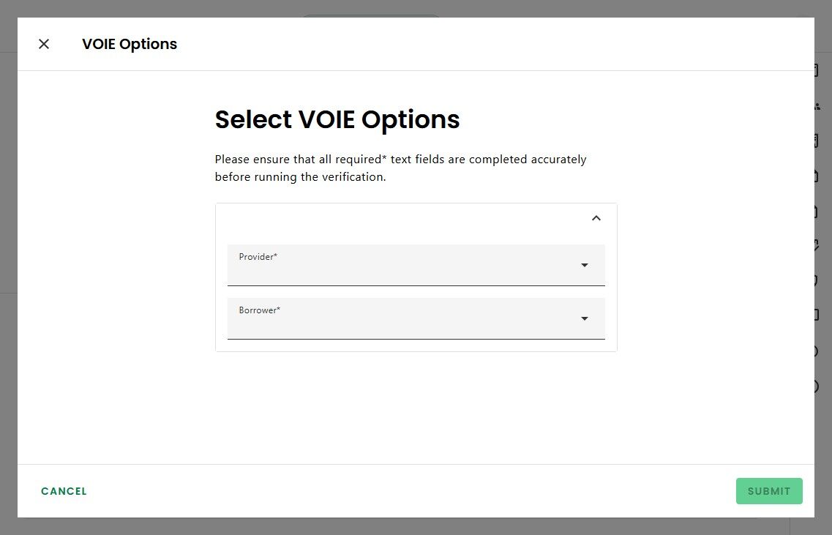The image size is (832, 535).
Task: Click the Borrower dropdown arrow
Action: pyautogui.click(x=585, y=318)
